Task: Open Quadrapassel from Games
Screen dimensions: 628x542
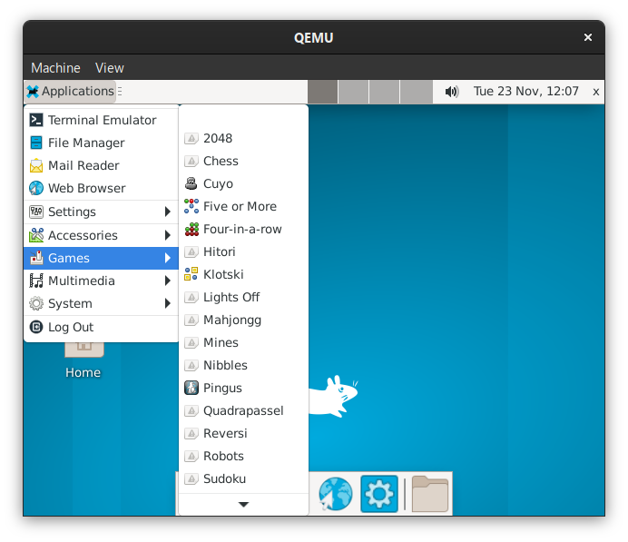Action: click(243, 411)
